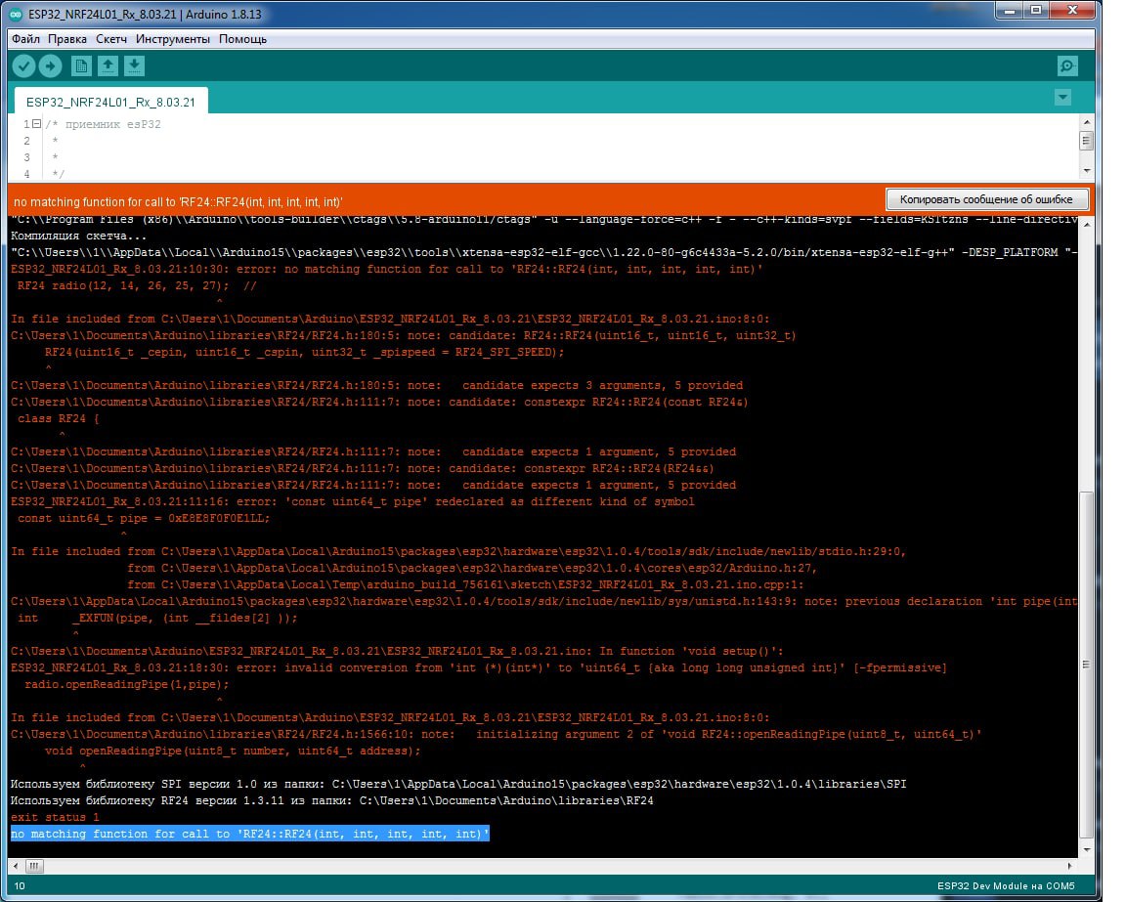The width and height of the screenshot is (1126, 902).
Task: Click the horizontal scrollbar right arrow
Action: pos(1070,866)
